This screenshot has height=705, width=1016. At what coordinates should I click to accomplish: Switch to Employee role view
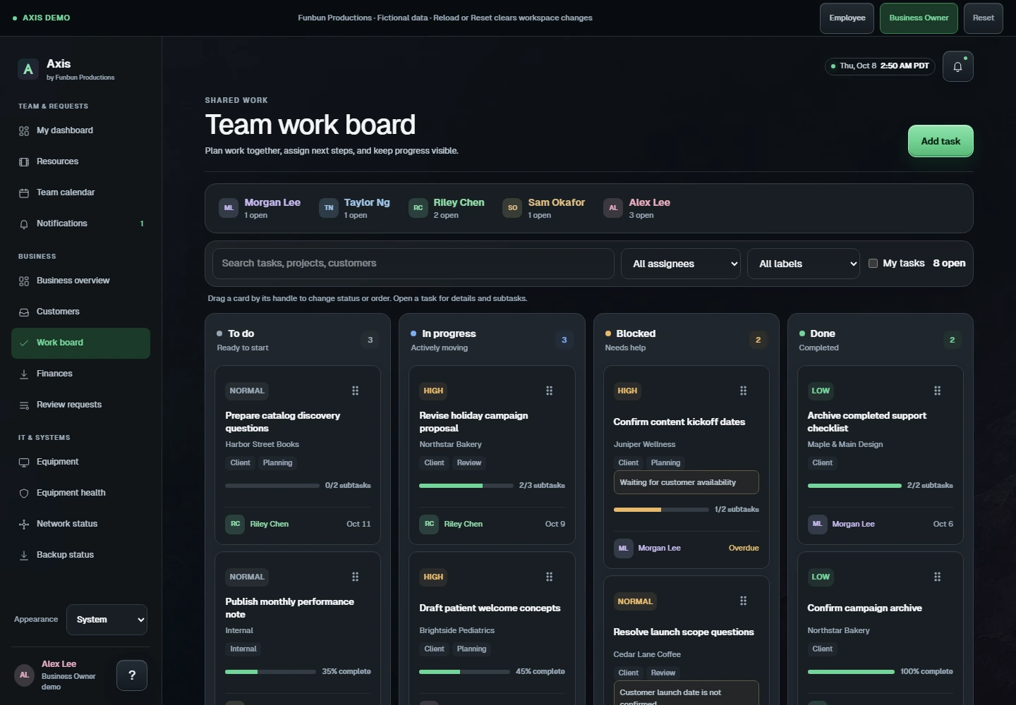tap(847, 18)
